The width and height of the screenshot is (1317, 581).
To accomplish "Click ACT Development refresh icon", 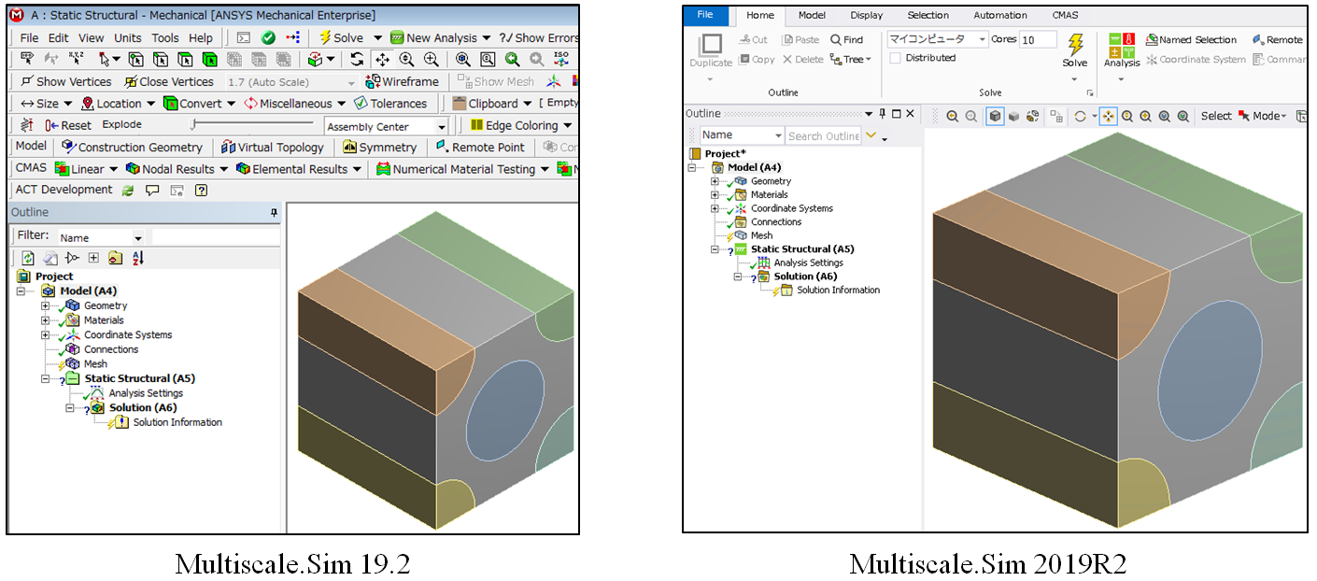I will pos(128,190).
